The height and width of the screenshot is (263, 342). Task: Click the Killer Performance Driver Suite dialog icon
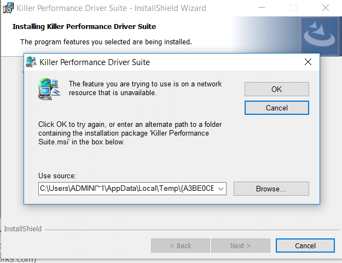(x=32, y=62)
